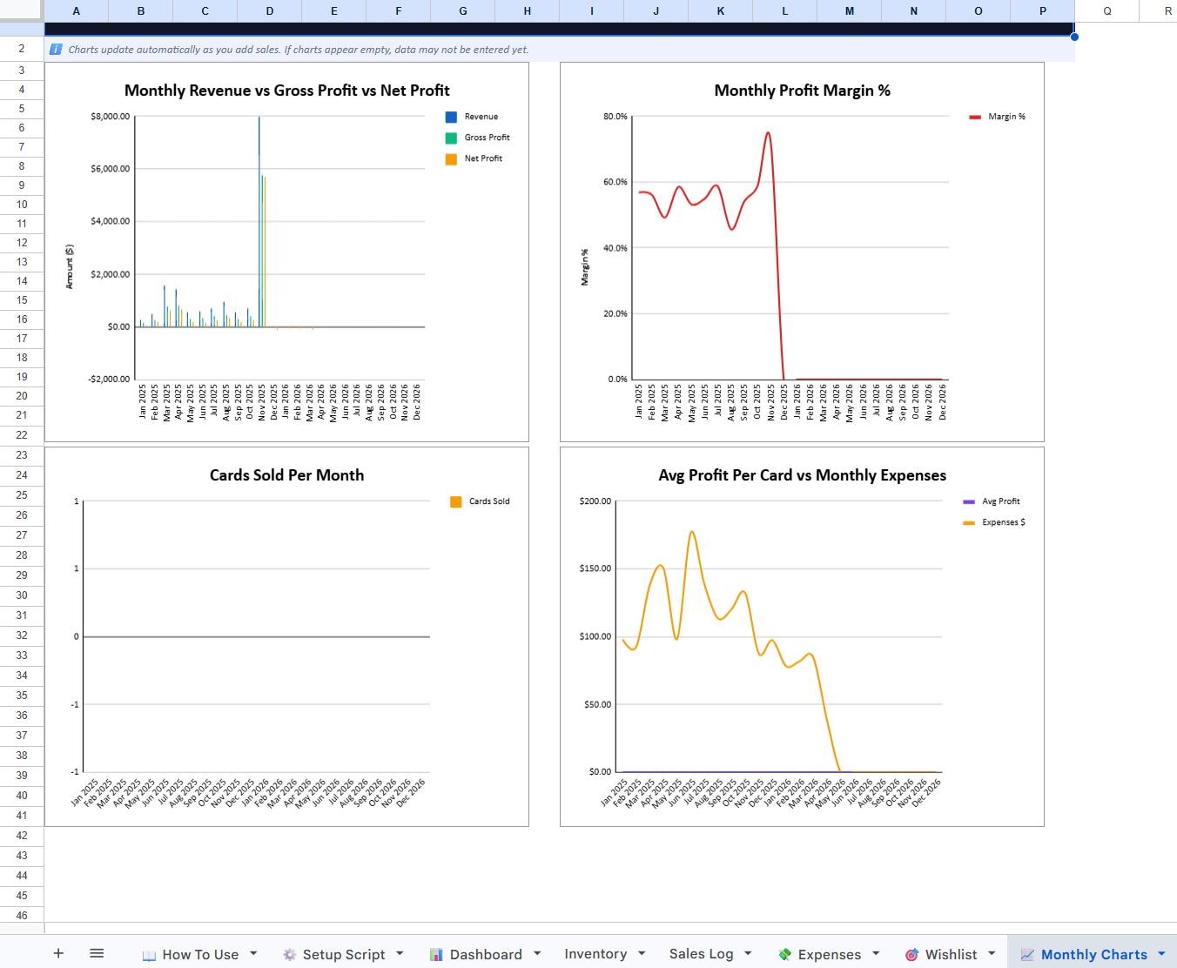Select the Cards Sold Per Month chart

pos(286,636)
